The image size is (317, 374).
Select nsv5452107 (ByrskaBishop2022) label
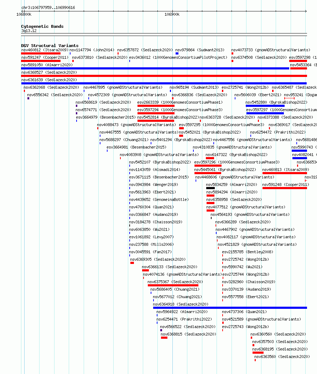point(160,162)
